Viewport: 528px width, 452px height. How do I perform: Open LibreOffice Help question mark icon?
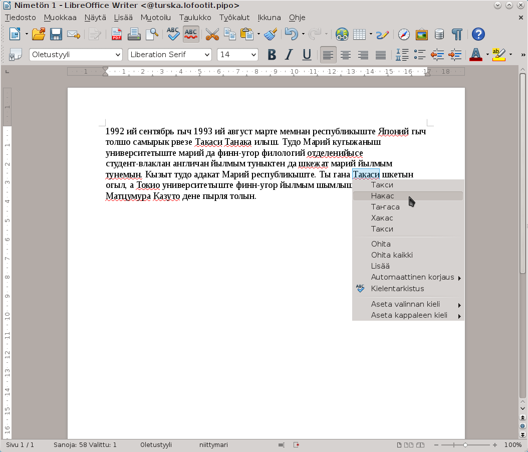478,35
